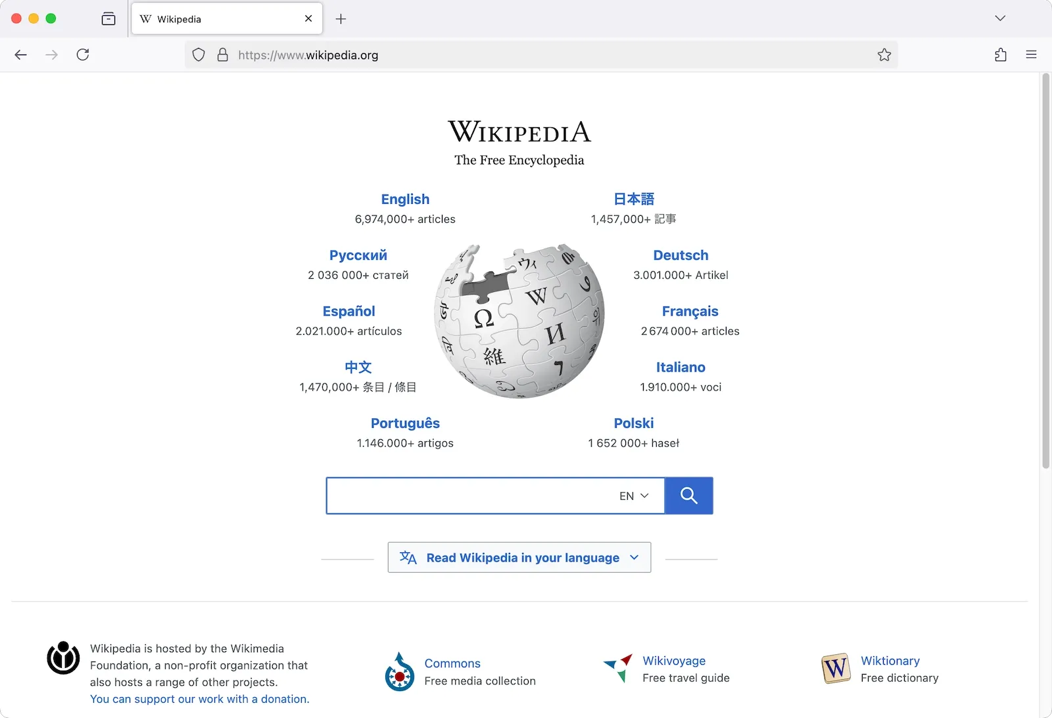Click the translate icon on language button
The height and width of the screenshot is (718, 1052).
[x=408, y=558]
